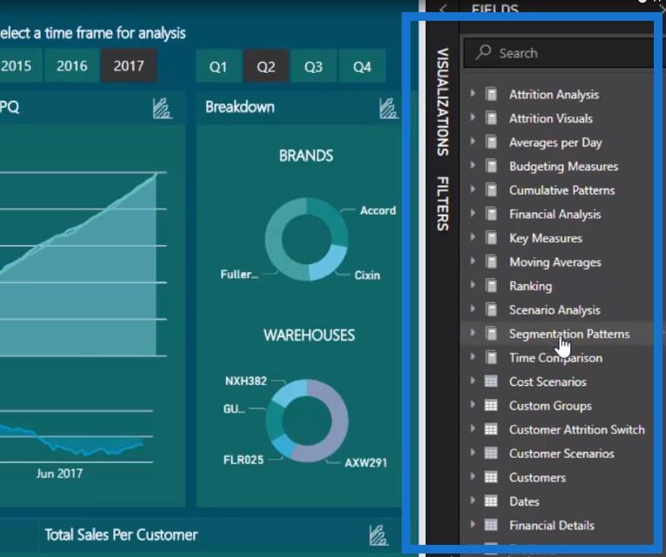Open the Filters pane tab

(x=443, y=204)
